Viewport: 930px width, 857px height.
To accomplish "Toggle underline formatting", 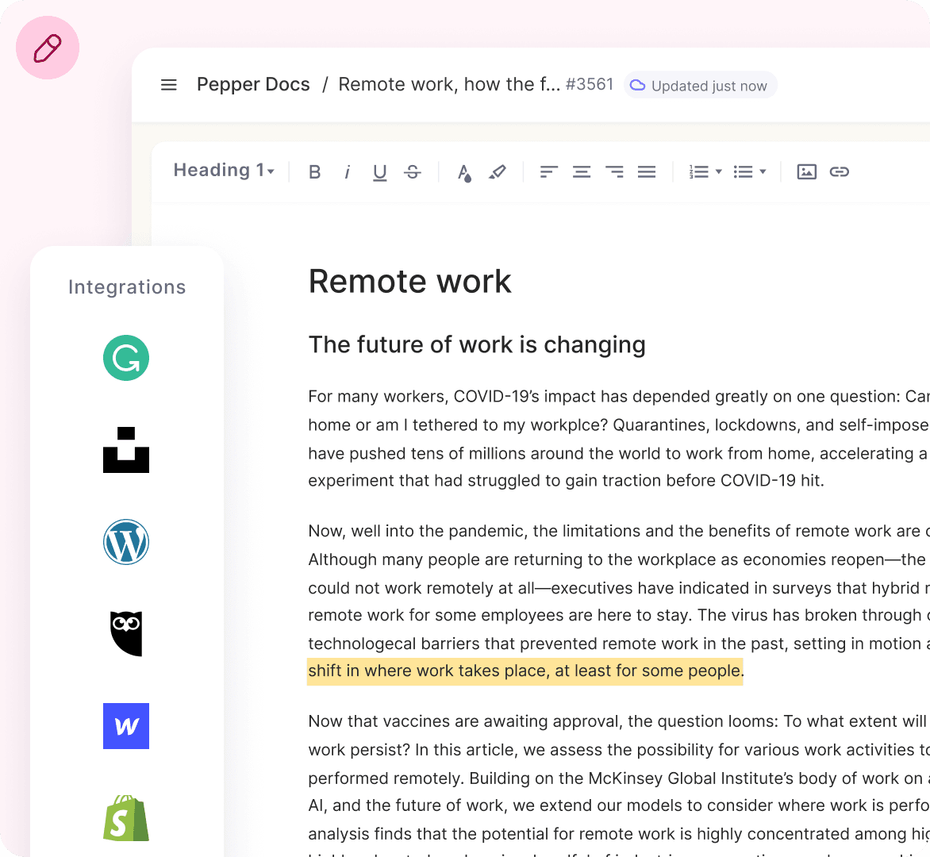I will click(380, 171).
